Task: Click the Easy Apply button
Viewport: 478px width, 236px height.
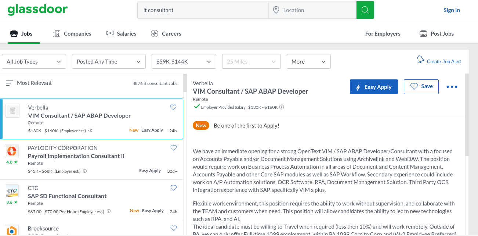Action: click(374, 87)
